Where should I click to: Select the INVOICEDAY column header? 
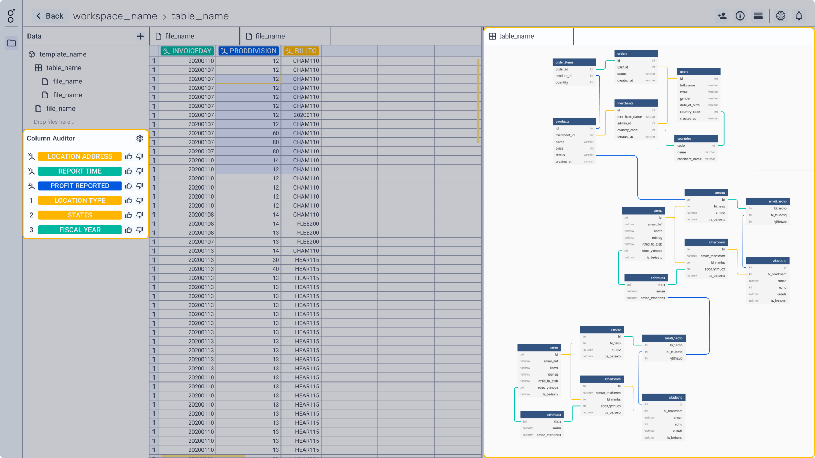(187, 51)
